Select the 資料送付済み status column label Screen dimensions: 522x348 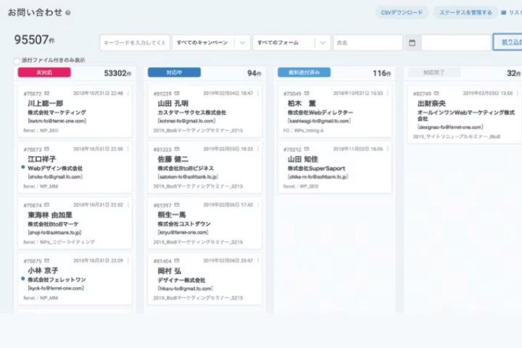coord(304,72)
